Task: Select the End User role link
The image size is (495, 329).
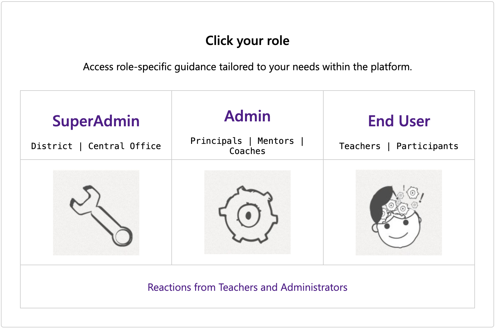Action: [399, 121]
